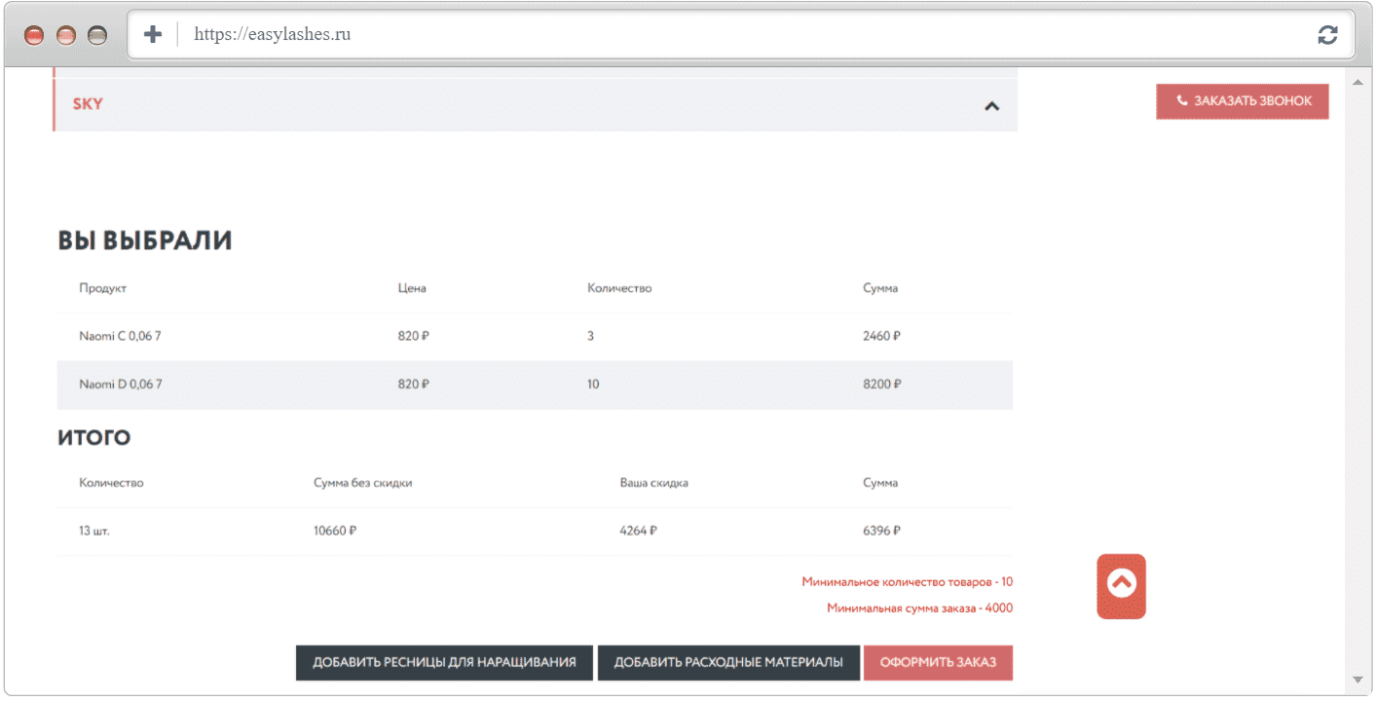Screen dimensions: 1376x701
Task: Click the 2460 ₽ sum cell
Action: tap(881, 336)
